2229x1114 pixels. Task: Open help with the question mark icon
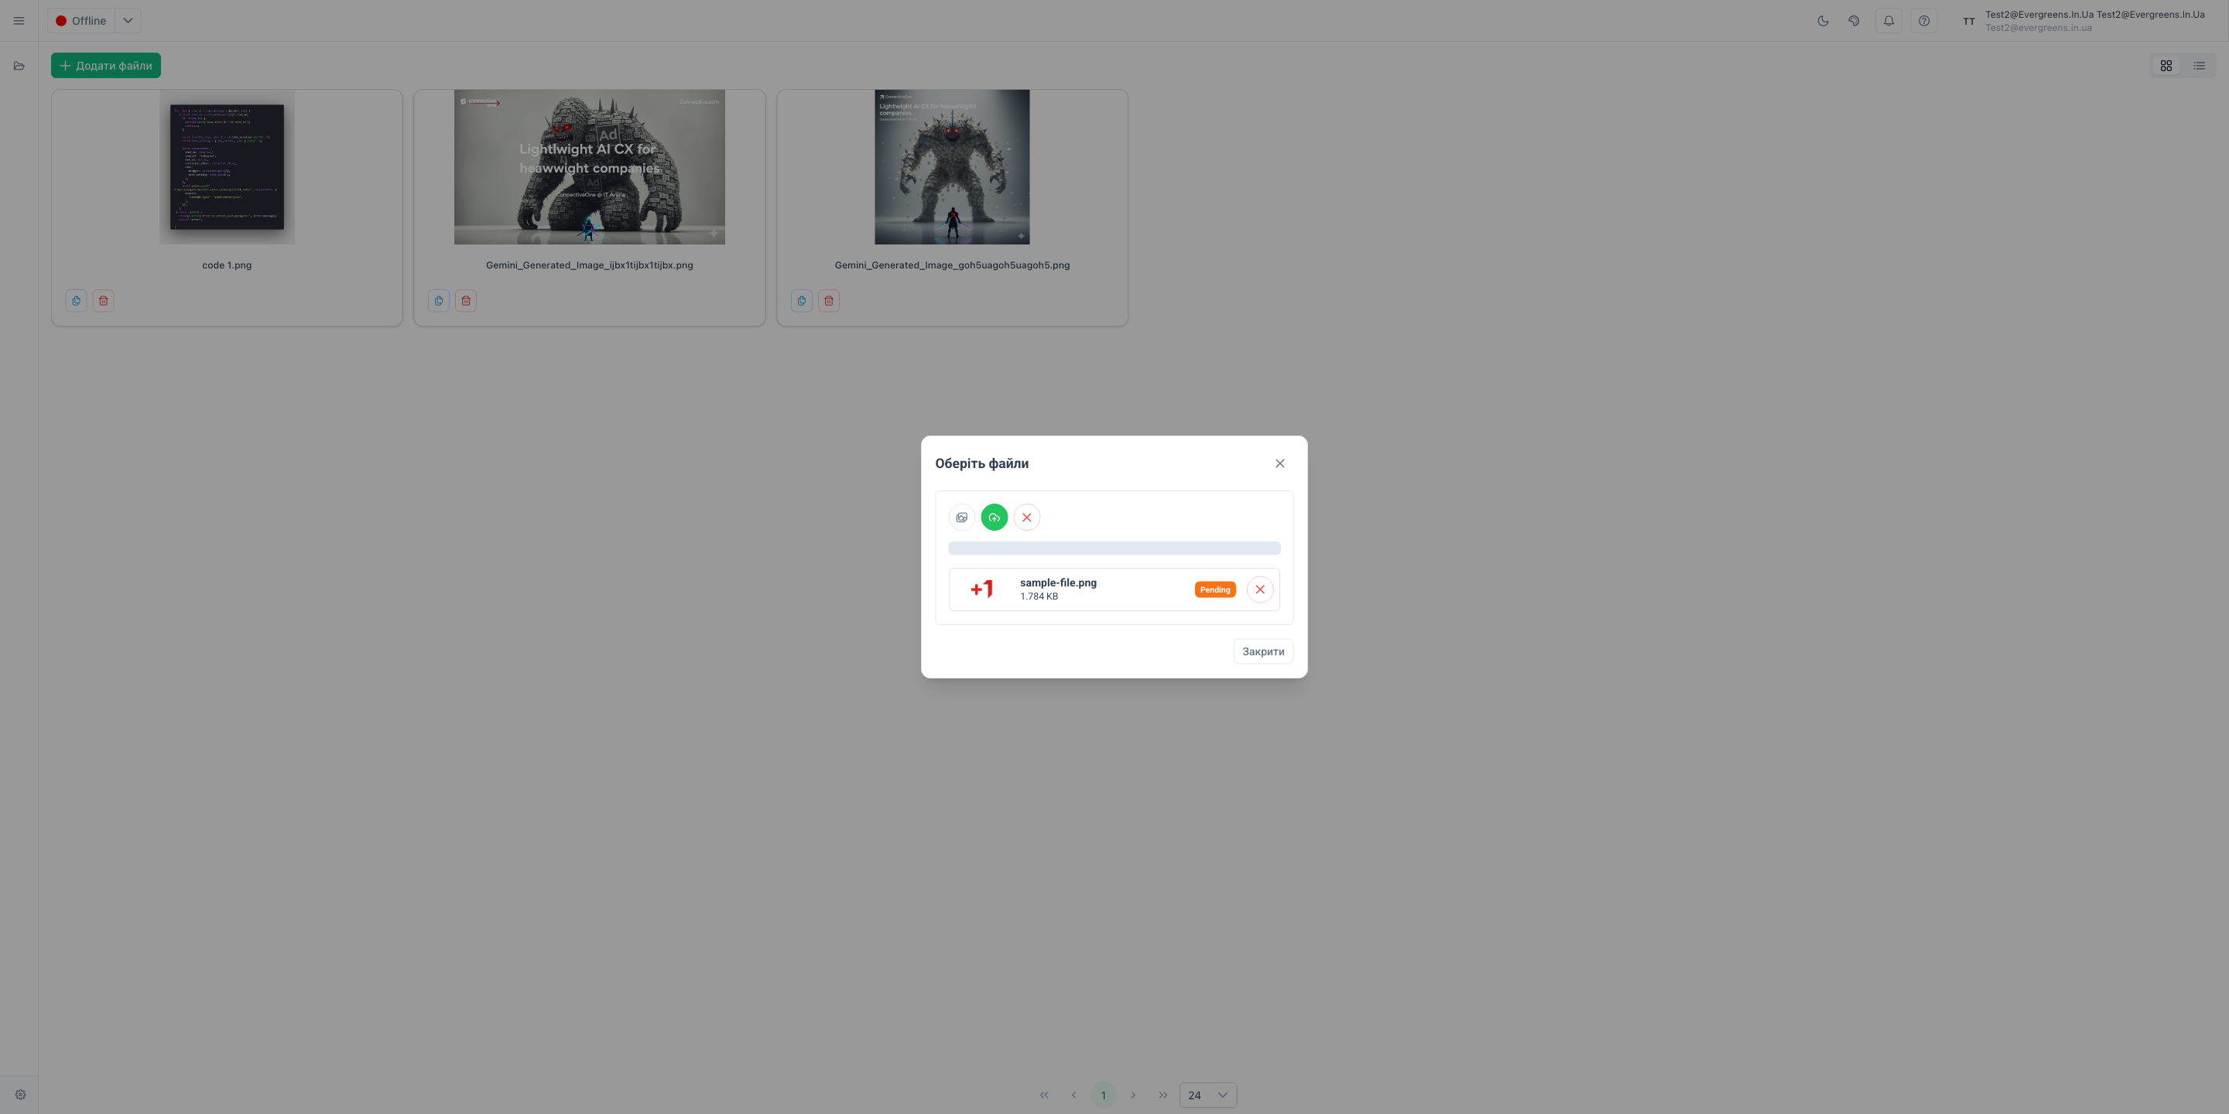point(1923,20)
